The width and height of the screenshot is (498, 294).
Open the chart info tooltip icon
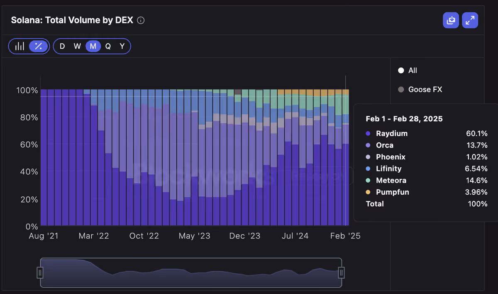click(x=141, y=20)
